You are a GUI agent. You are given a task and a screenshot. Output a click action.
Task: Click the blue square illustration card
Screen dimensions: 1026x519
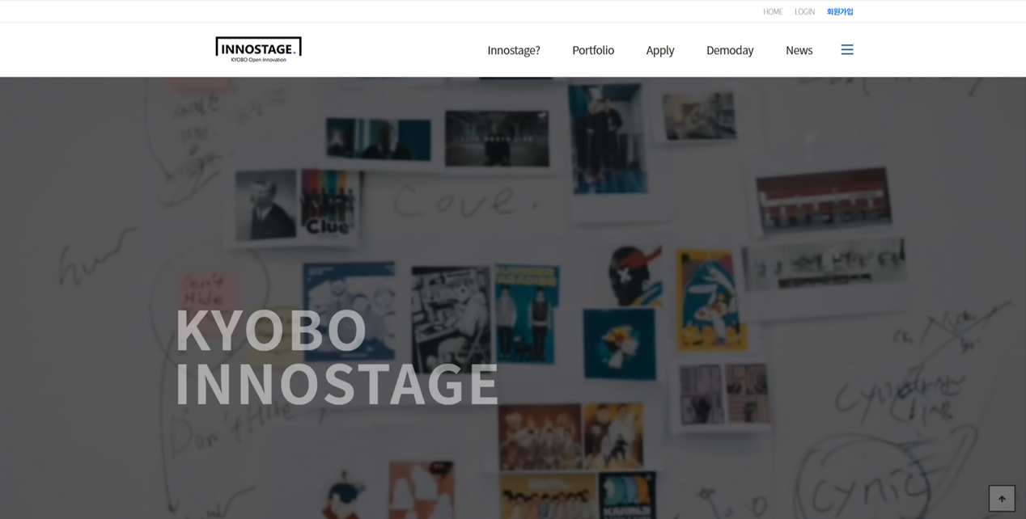tap(619, 344)
